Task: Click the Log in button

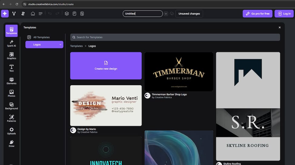Action: coord(284,14)
